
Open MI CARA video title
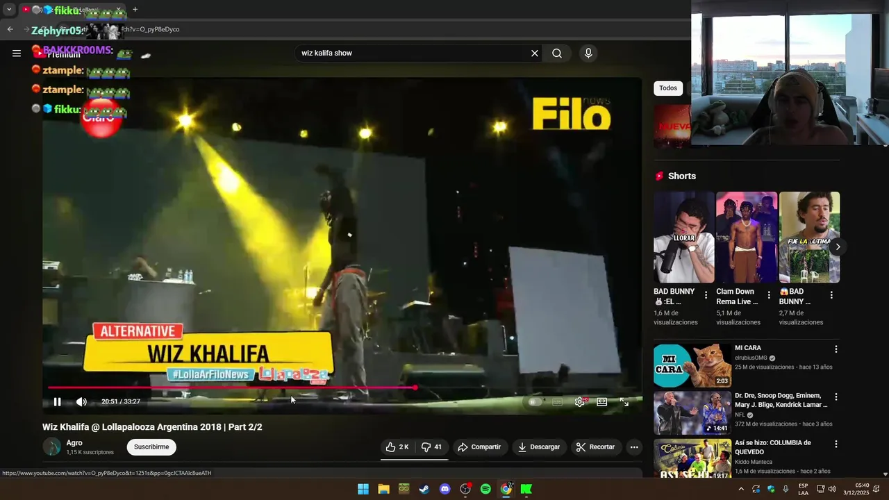pyautogui.click(x=748, y=348)
